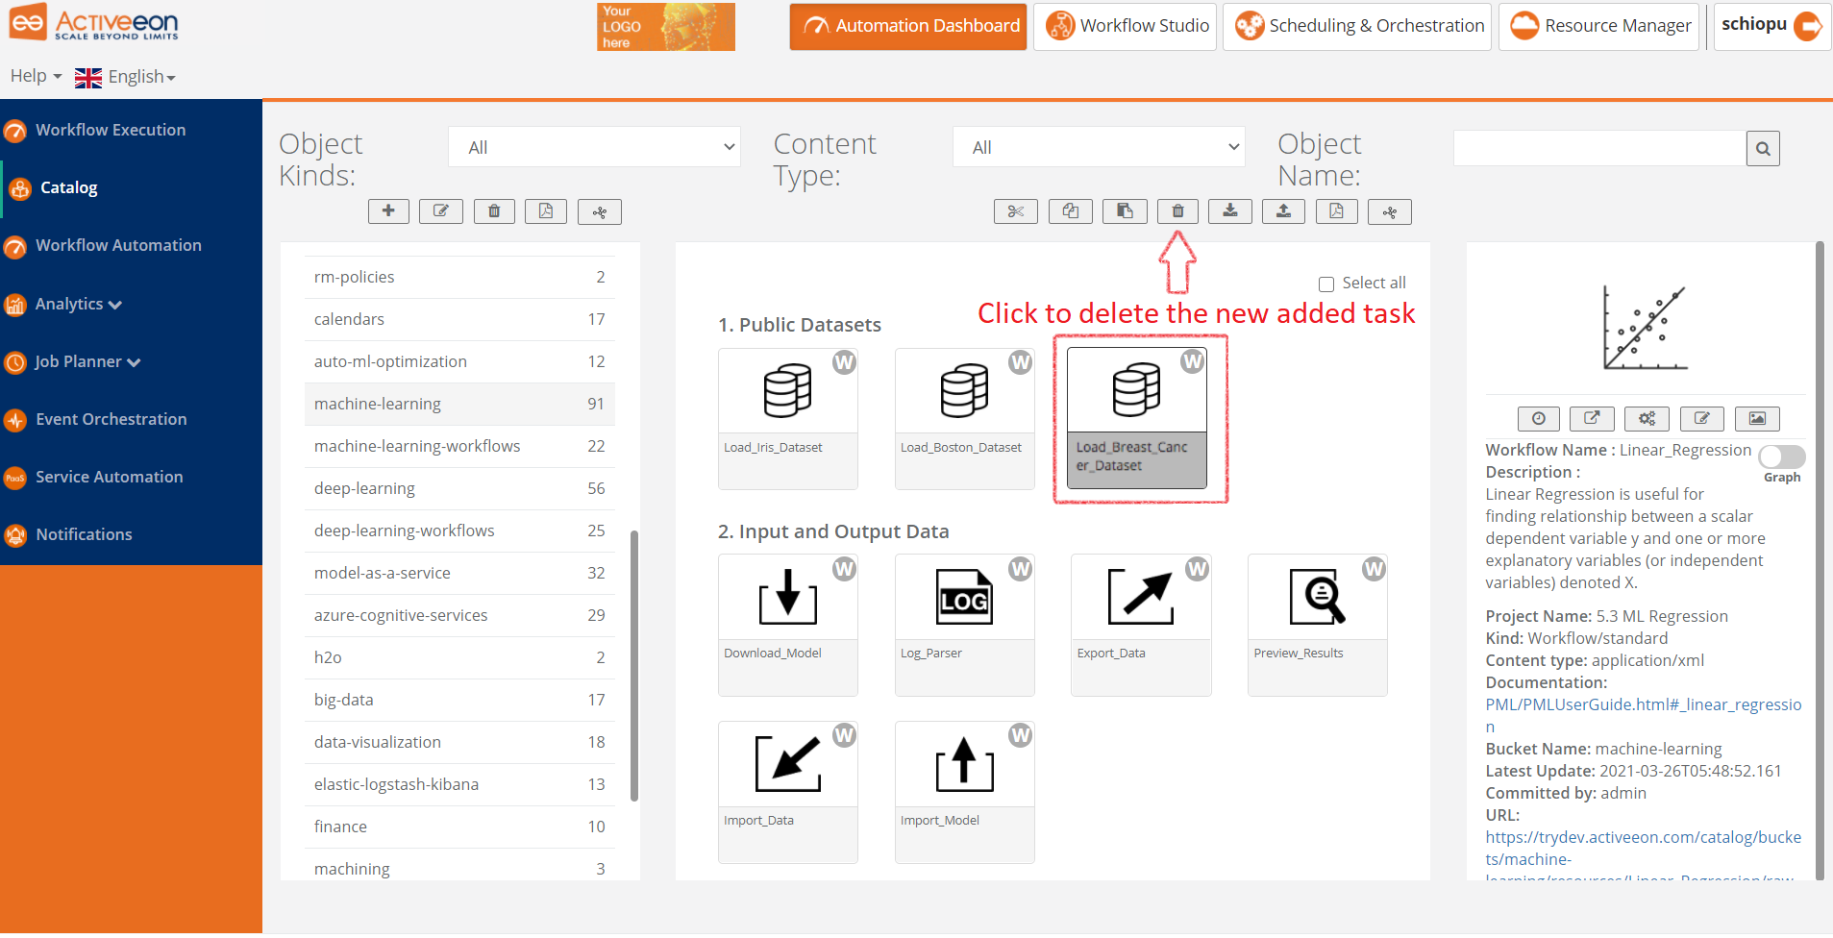Toggle the Graph switch

(1782, 457)
